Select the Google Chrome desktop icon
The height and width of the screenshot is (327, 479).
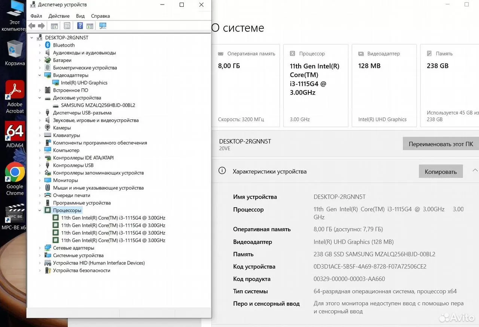coord(15,179)
